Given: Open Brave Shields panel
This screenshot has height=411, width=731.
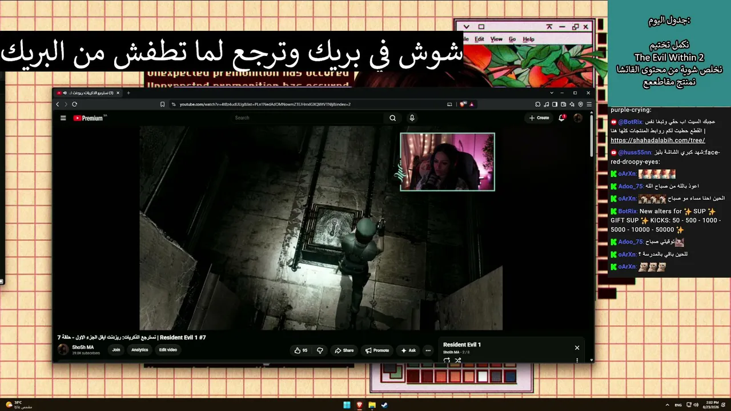Looking at the screenshot, I should click(463, 104).
